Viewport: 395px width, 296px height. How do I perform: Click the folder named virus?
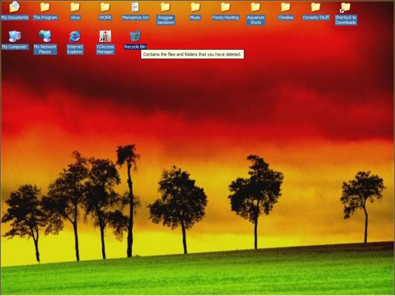pos(75,7)
